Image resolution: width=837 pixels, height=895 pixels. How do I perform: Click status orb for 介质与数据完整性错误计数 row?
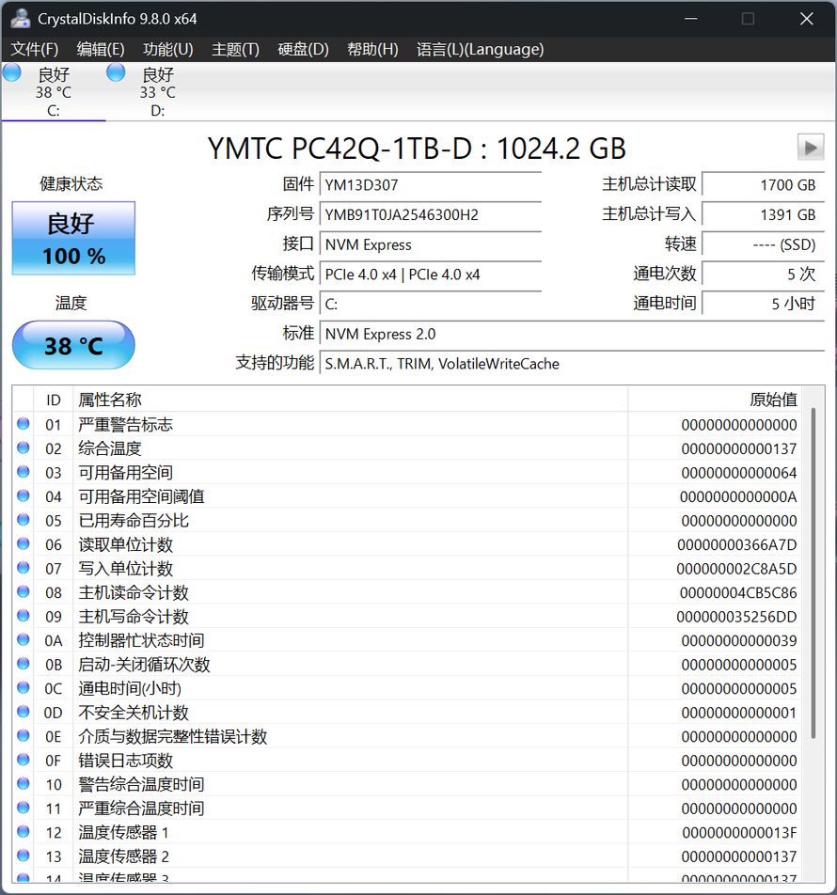pyautogui.click(x=23, y=736)
